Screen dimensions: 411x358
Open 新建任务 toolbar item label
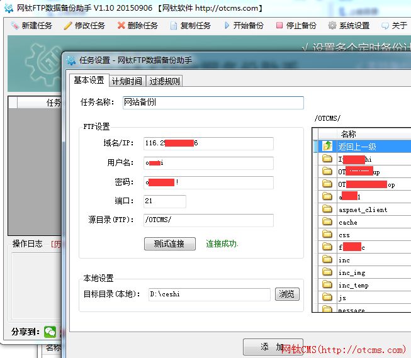coord(37,26)
